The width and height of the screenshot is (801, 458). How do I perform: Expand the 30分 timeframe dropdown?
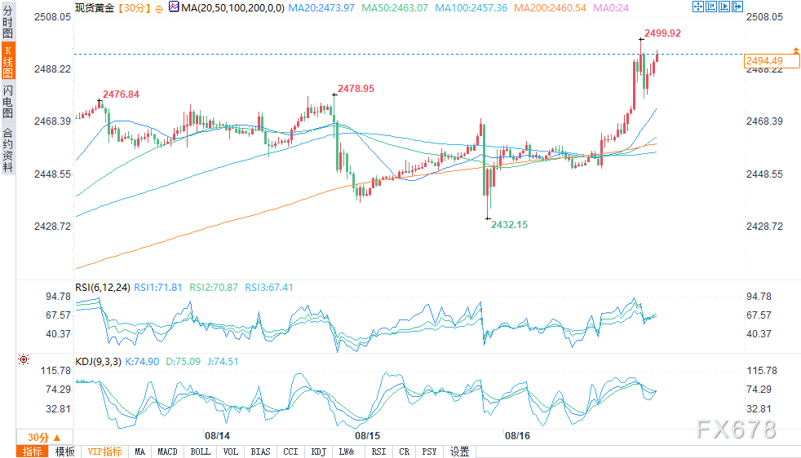[44, 438]
